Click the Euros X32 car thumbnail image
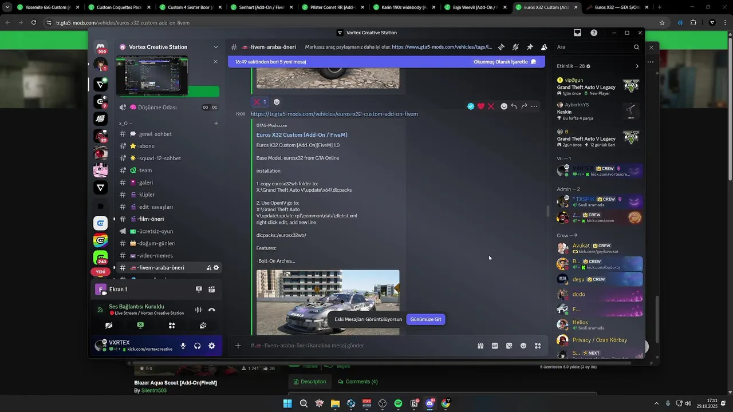Screen dimensions: 733x412 (x=328, y=302)
